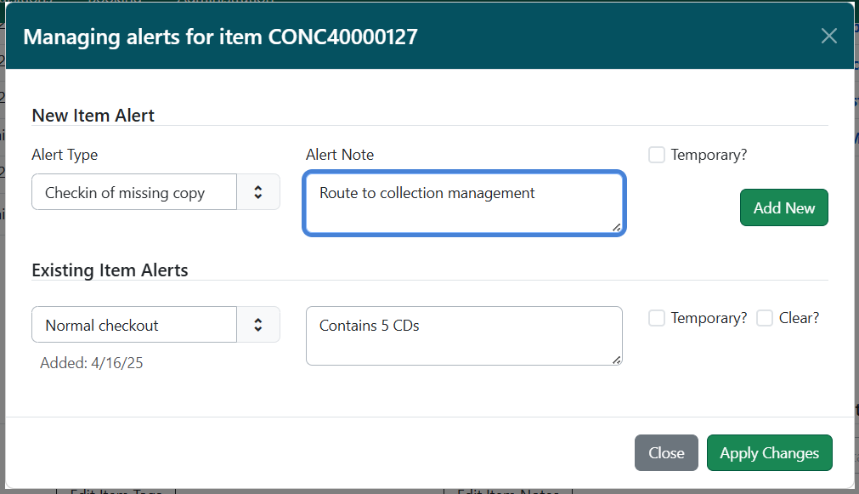Click the New Item Alert heading

pyautogui.click(x=93, y=115)
